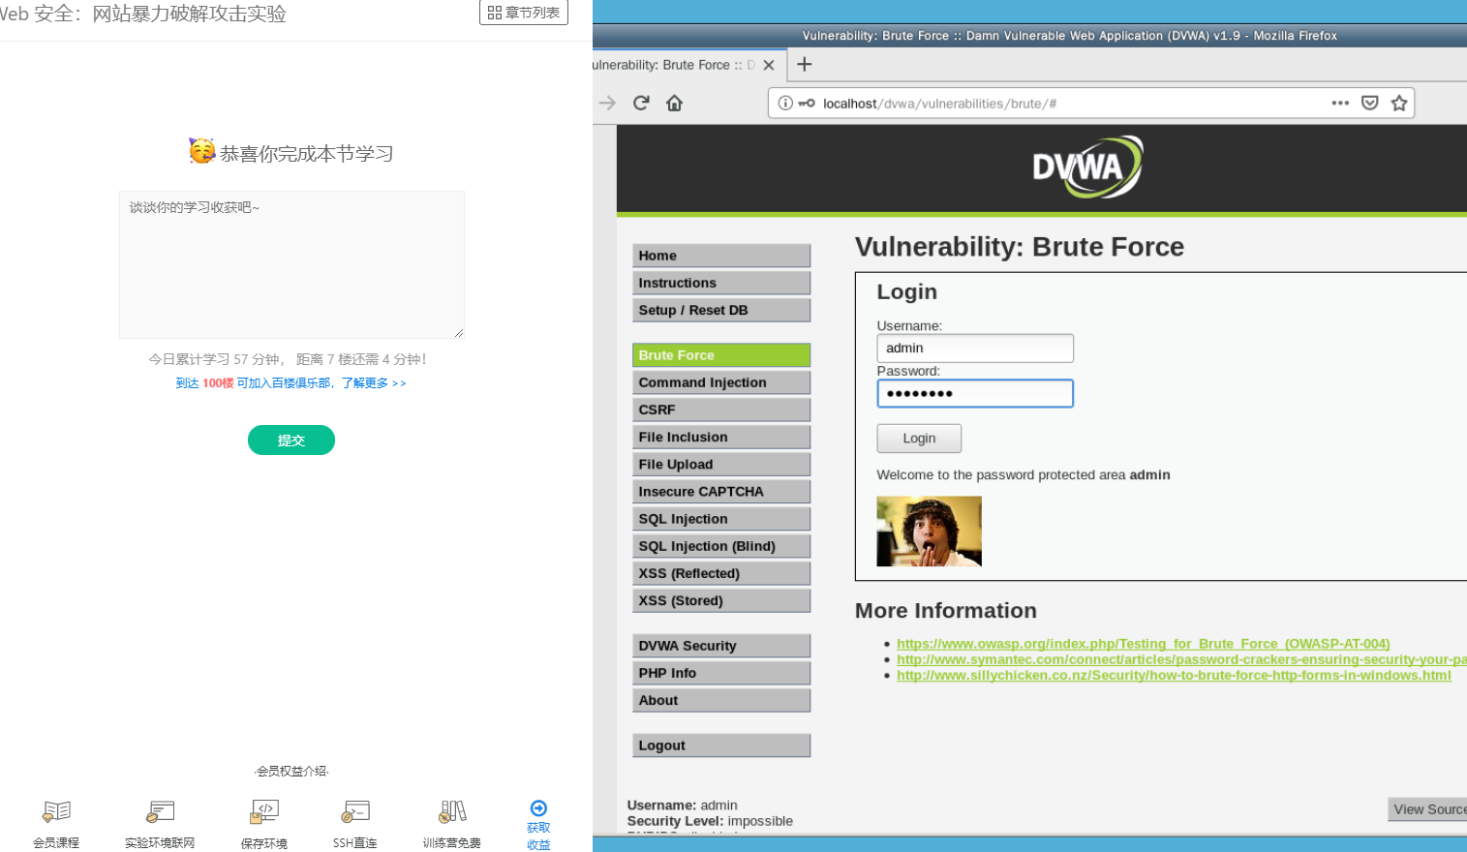Go to Firefox home page icon

click(x=674, y=103)
